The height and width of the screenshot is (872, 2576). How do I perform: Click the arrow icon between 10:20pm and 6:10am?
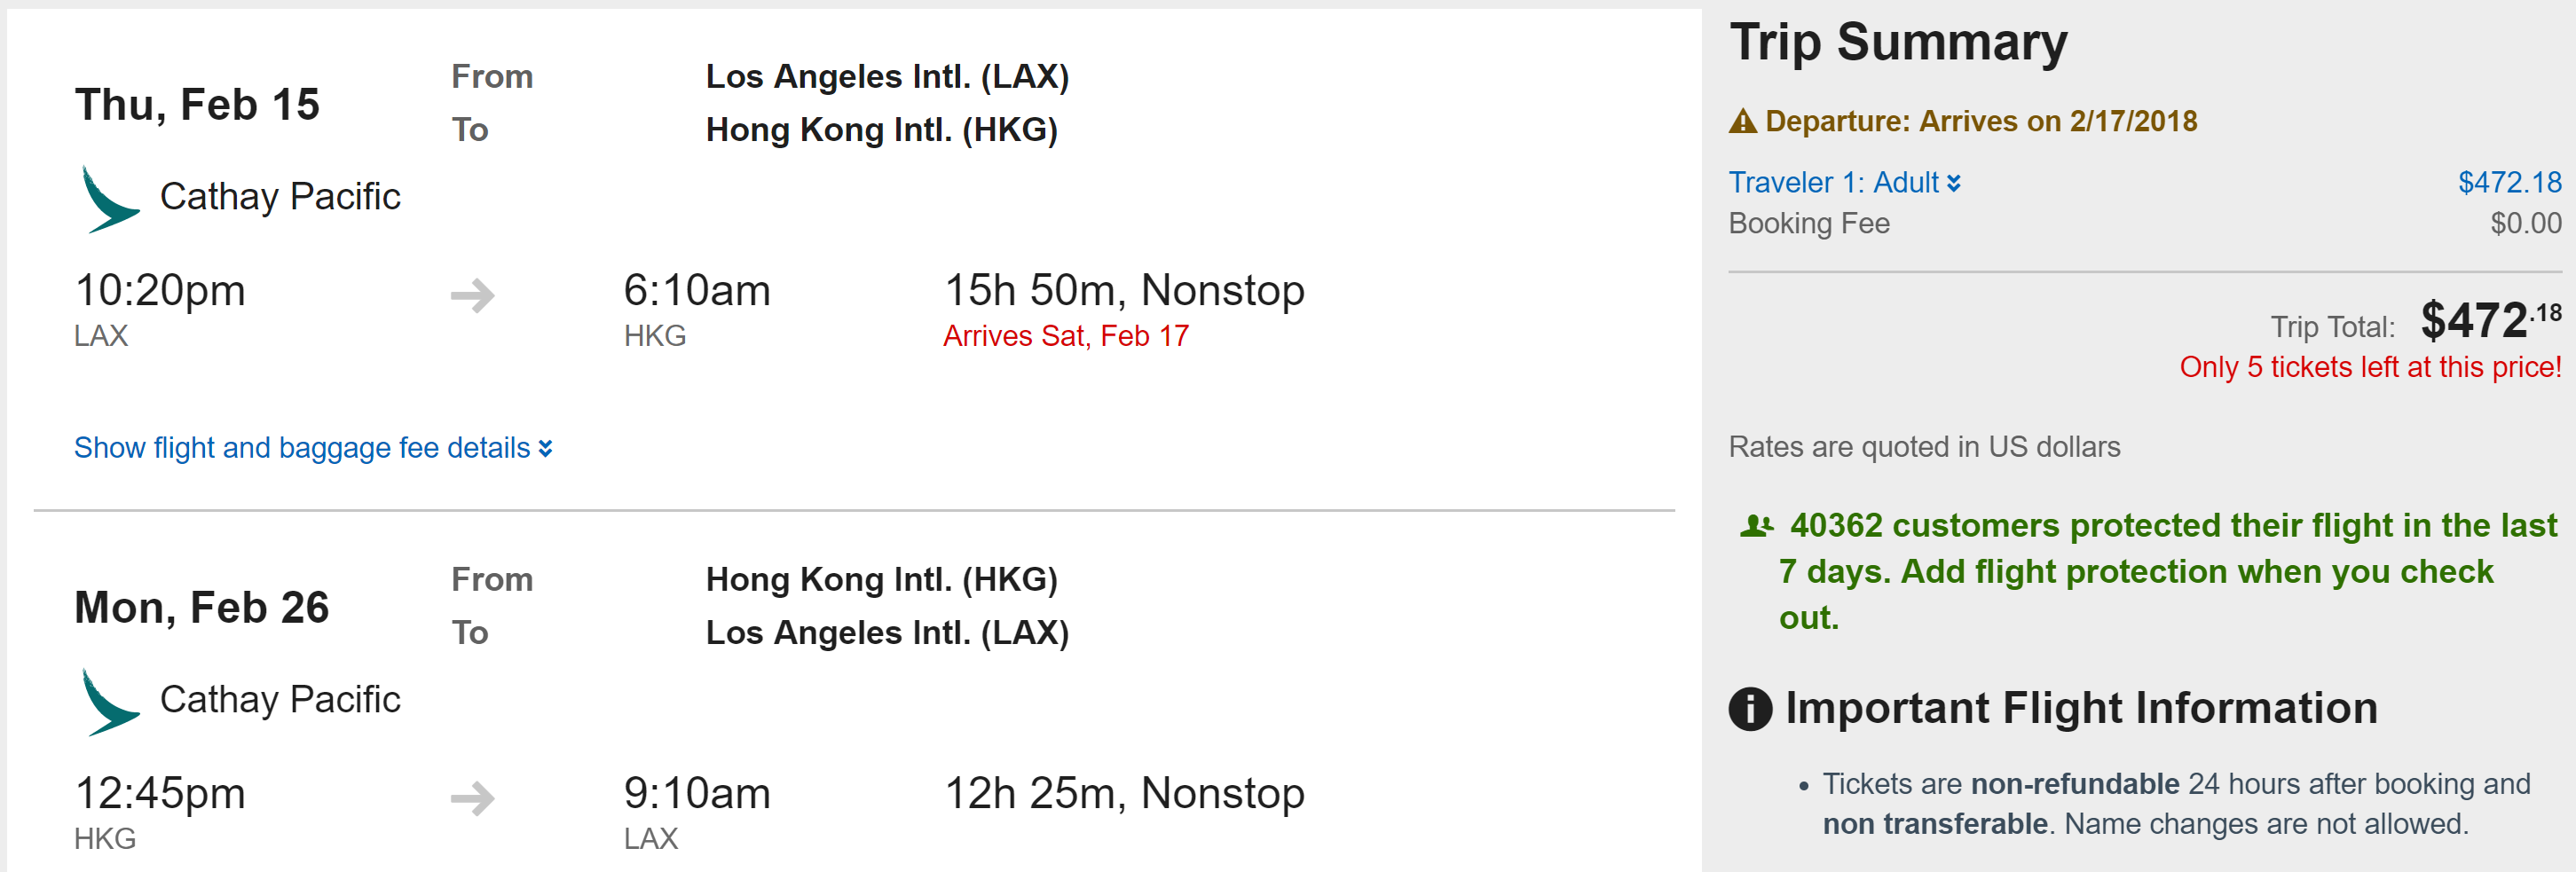point(473,295)
